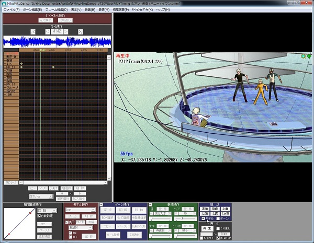Click the lip morph slider track

point(185,219)
